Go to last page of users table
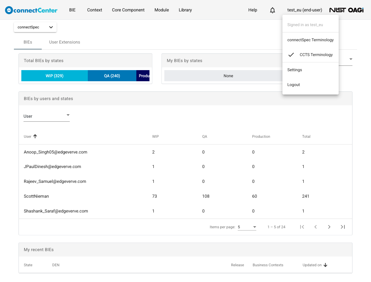 343,227
